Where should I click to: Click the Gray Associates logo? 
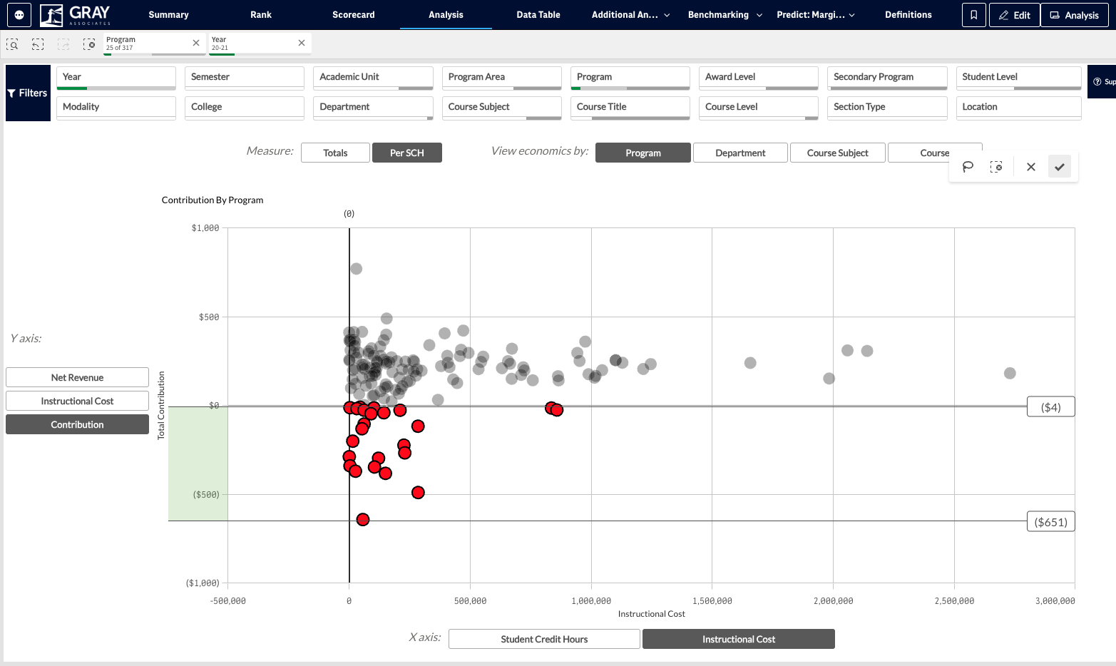pos(76,15)
